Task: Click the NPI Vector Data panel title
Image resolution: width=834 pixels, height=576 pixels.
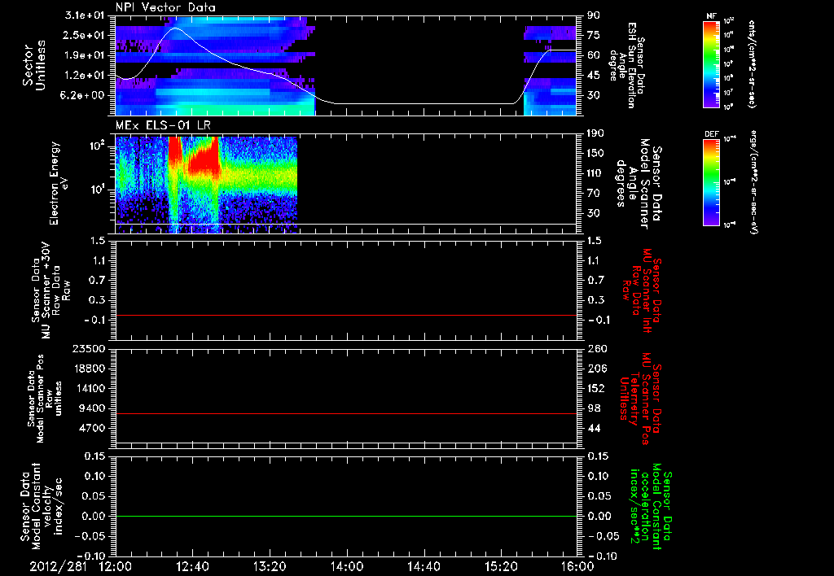Action: coord(165,7)
